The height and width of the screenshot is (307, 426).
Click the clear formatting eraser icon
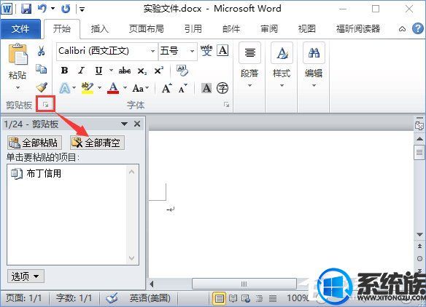pyautogui.click(x=182, y=71)
